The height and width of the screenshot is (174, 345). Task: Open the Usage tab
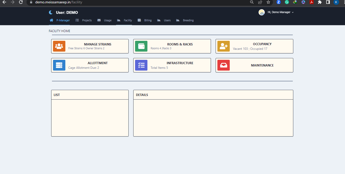coord(105,20)
